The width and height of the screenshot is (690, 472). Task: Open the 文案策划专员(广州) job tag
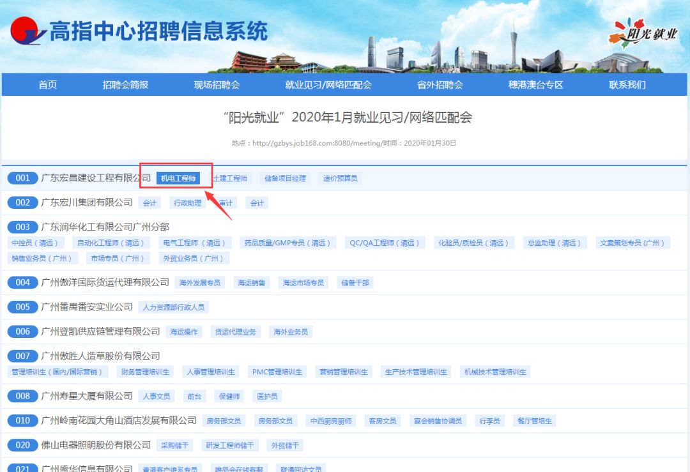click(632, 243)
